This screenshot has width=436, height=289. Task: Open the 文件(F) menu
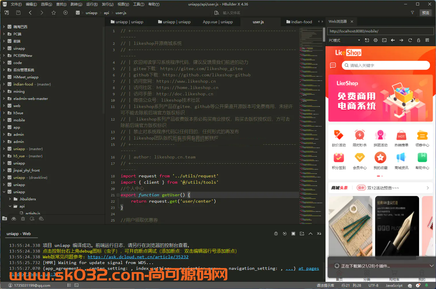coord(16,4)
